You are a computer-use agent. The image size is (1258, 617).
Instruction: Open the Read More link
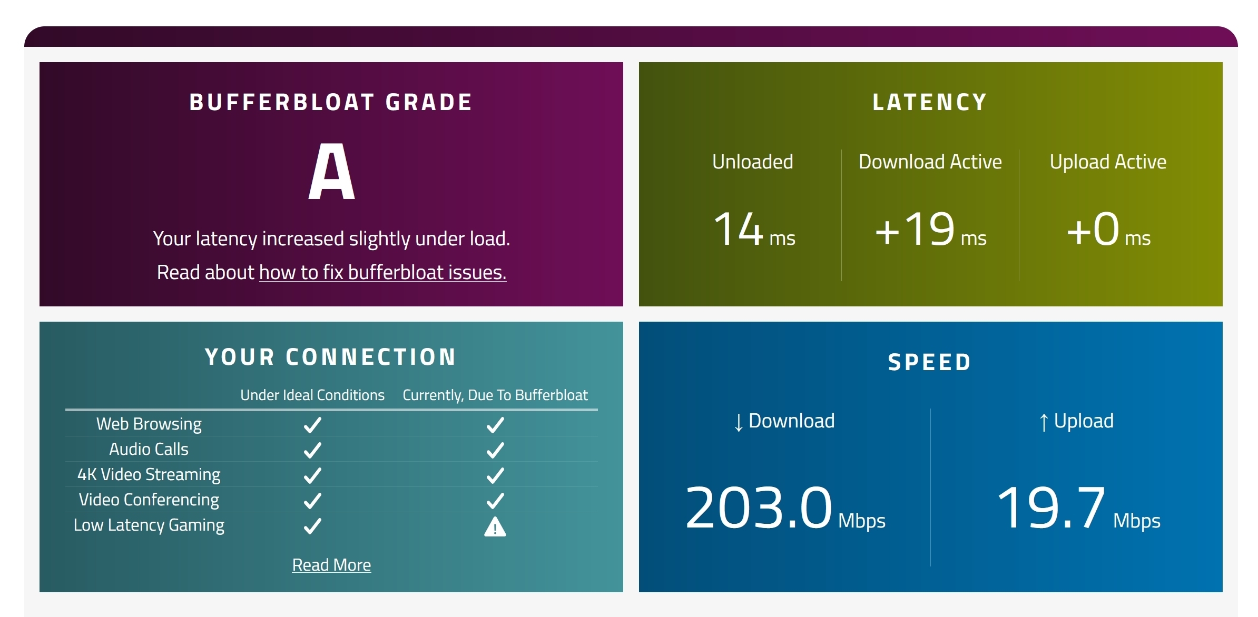(x=331, y=565)
